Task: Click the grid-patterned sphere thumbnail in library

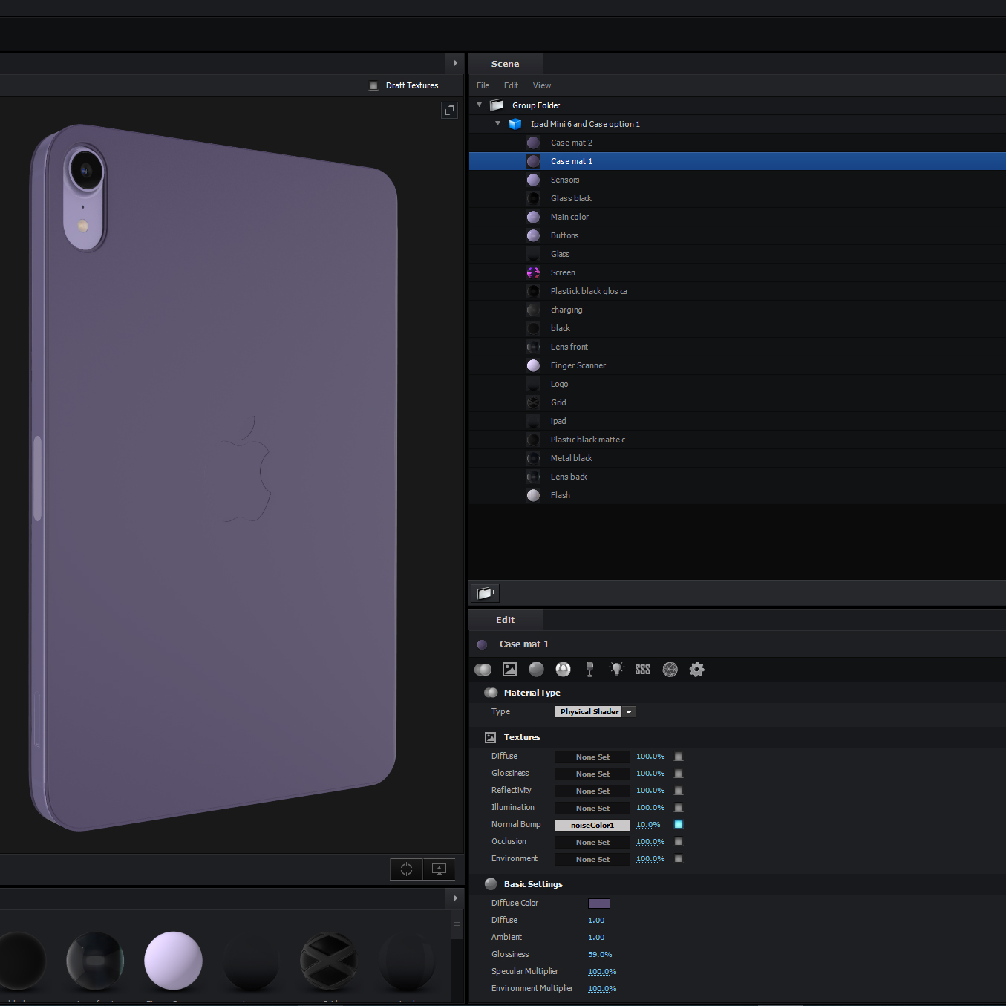Action: (329, 961)
